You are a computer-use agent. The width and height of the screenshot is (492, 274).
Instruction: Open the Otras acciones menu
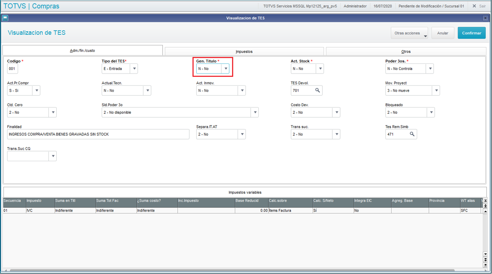(x=409, y=33)
